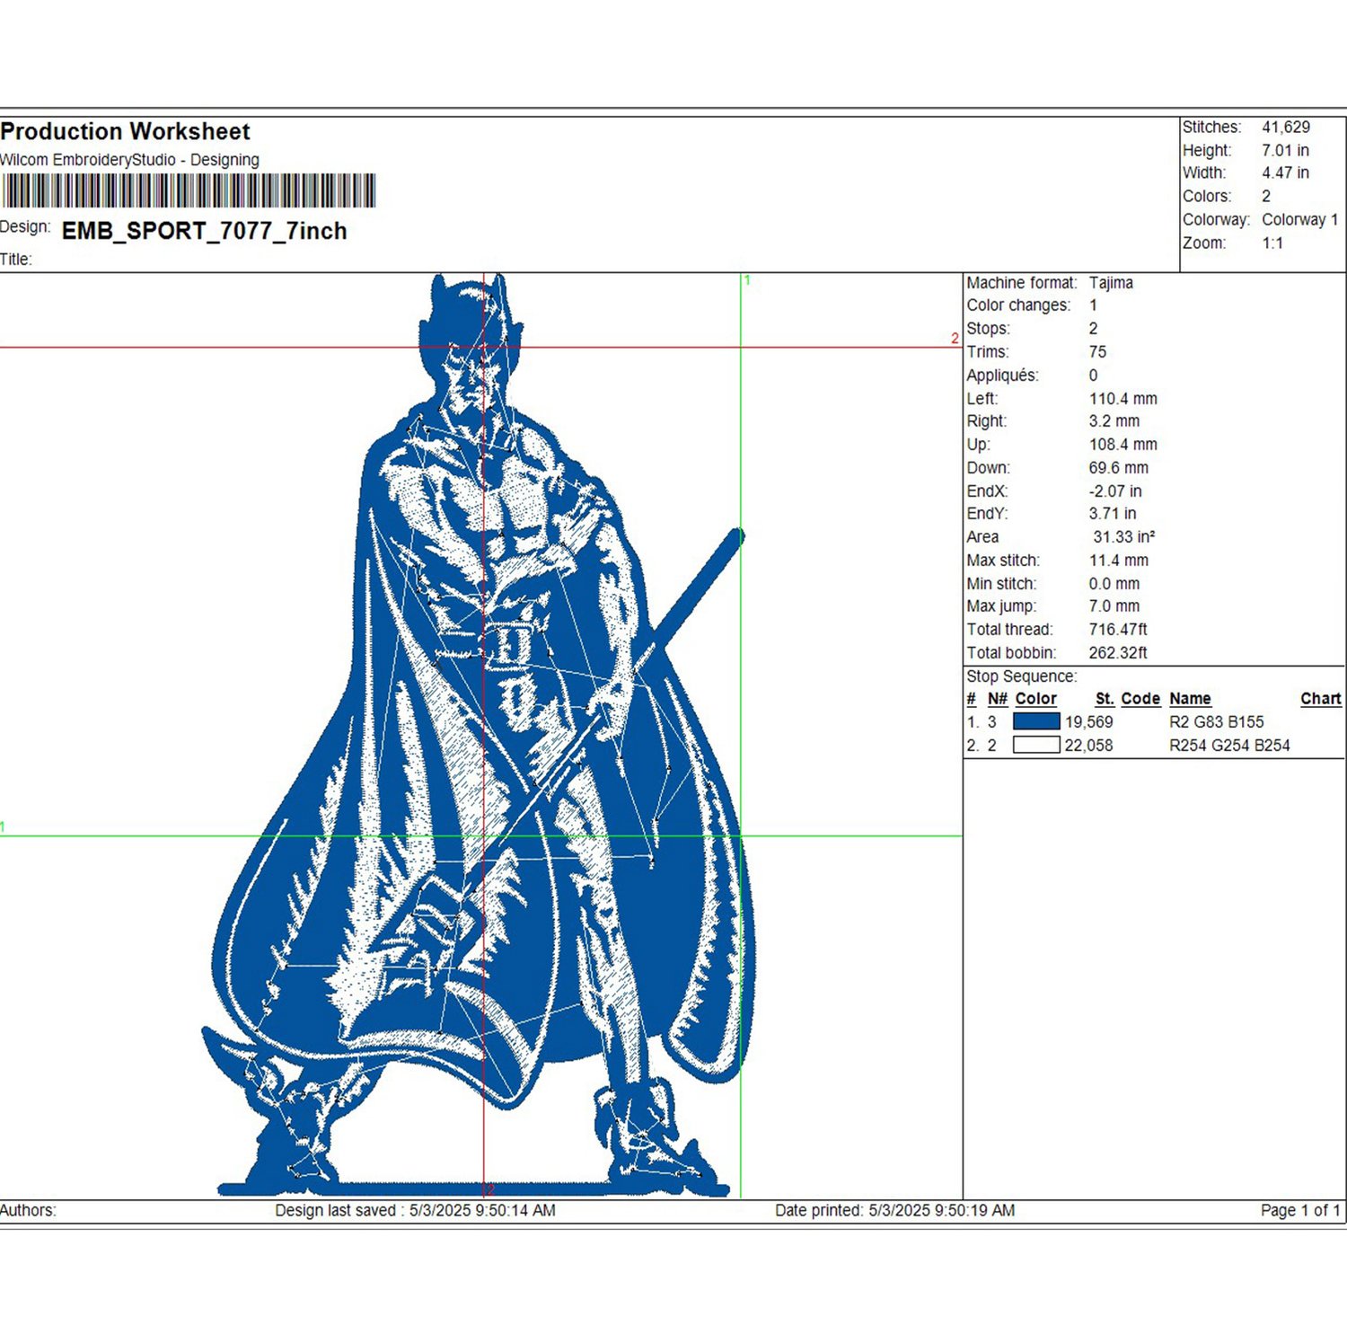Click the height value "7.01 in"
Viewport: 1347px width, 1343px height.
click(1285, 151)
